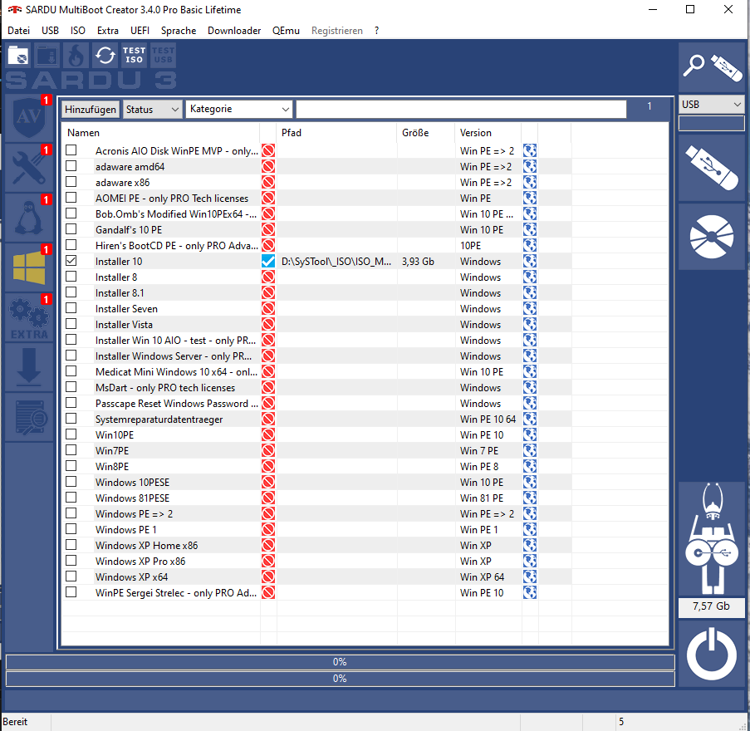Uncheck the Installer 10 checkbox
Viewport: 750px width, 731px height.
(x=71, y=261)
